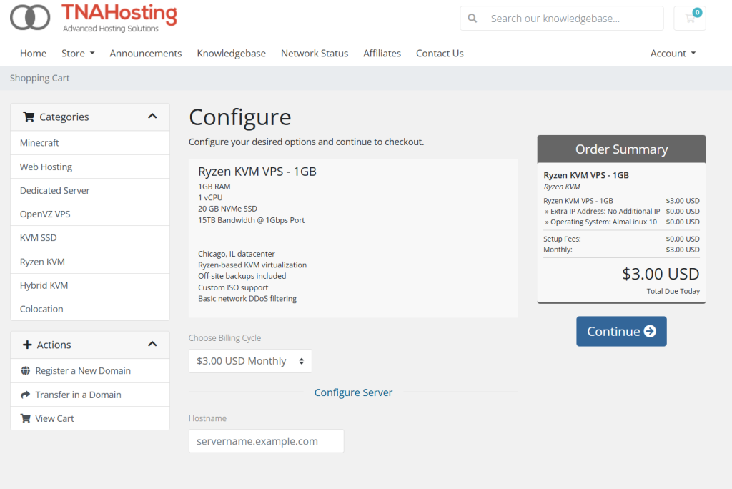Open the Choose Billing Cycle dropdown
Image resolution: width=732 pixels, height=489 pixels.
click(250, 361)
